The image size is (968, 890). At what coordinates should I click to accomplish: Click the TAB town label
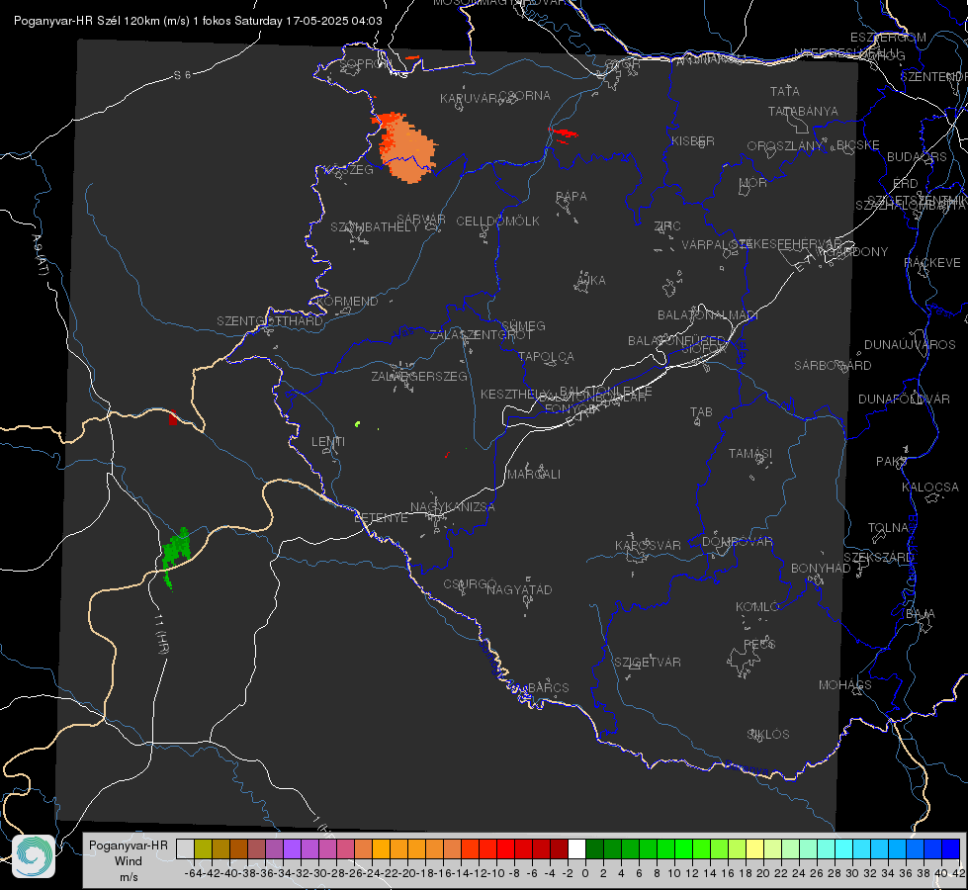tap(701, 412)
